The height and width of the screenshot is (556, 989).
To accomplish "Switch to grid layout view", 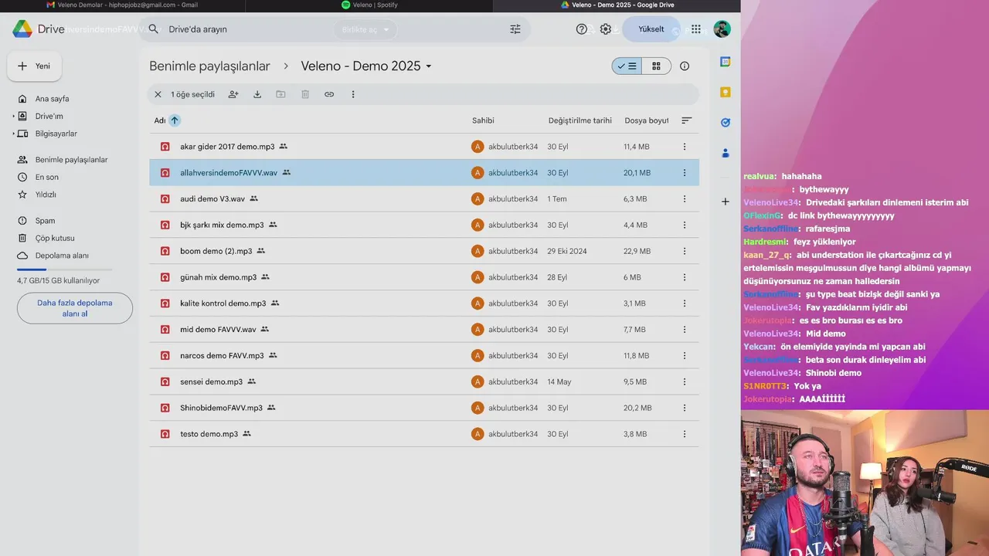I will pos(656,66).
